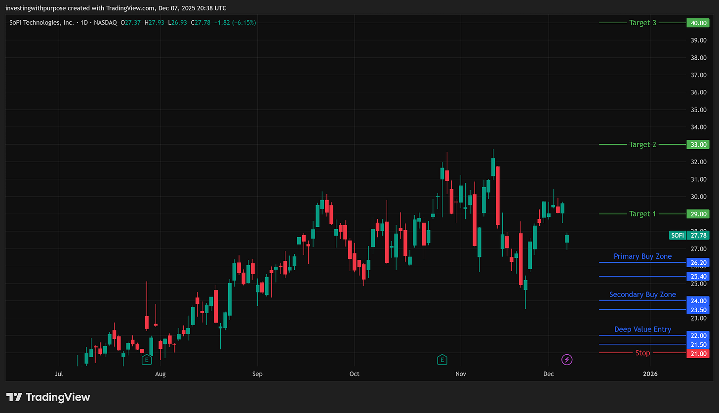Click the Primary Buy Zone label

pos(642,256)
